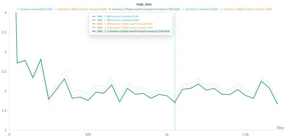Click the 1k tick label on the x-axis
This screenshot has width=286, height=139.
click(167, 134)
